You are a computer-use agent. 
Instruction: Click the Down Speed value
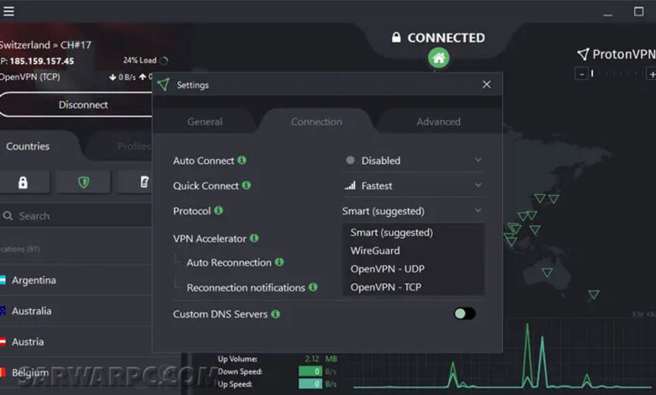click(310, 371)
